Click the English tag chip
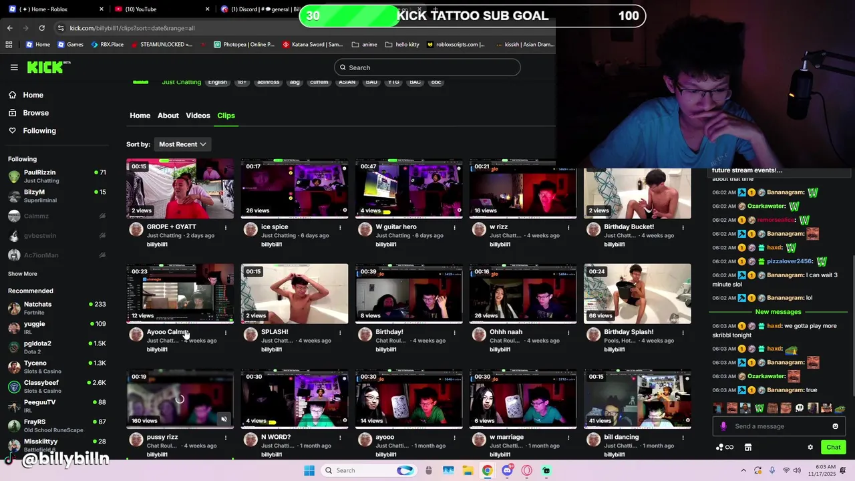This screenshot has height=481, width=855. tap(217, 82)
